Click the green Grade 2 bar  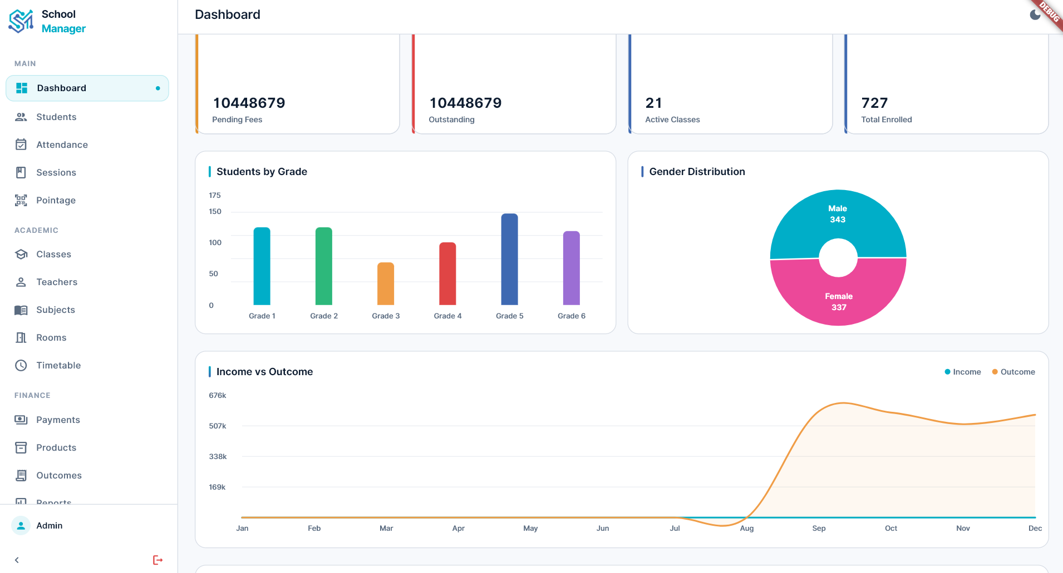click(x=324, y=266)
